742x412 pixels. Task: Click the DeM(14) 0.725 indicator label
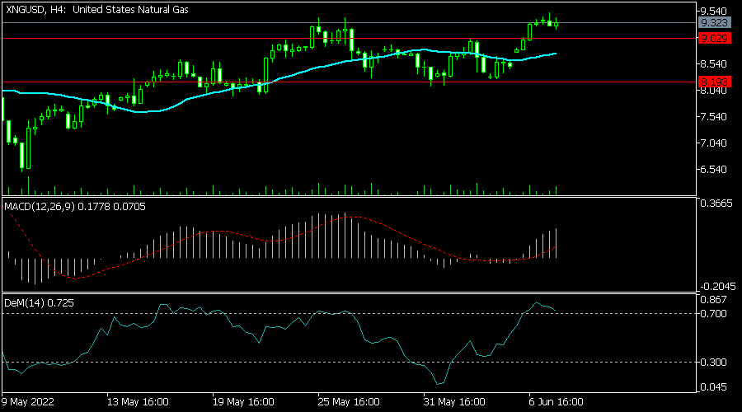pos(39,302)
